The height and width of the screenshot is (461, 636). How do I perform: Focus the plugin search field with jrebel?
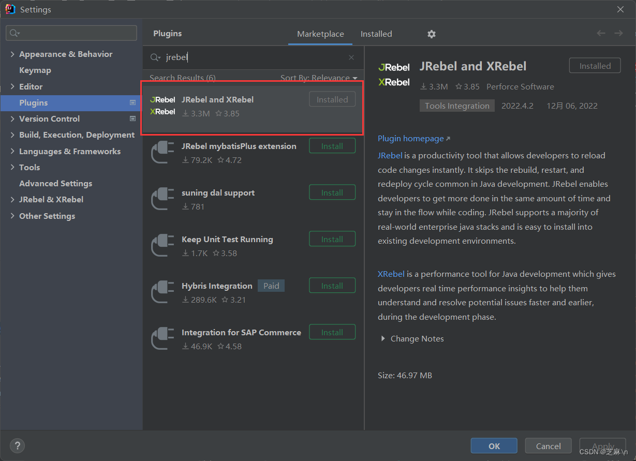254,57
